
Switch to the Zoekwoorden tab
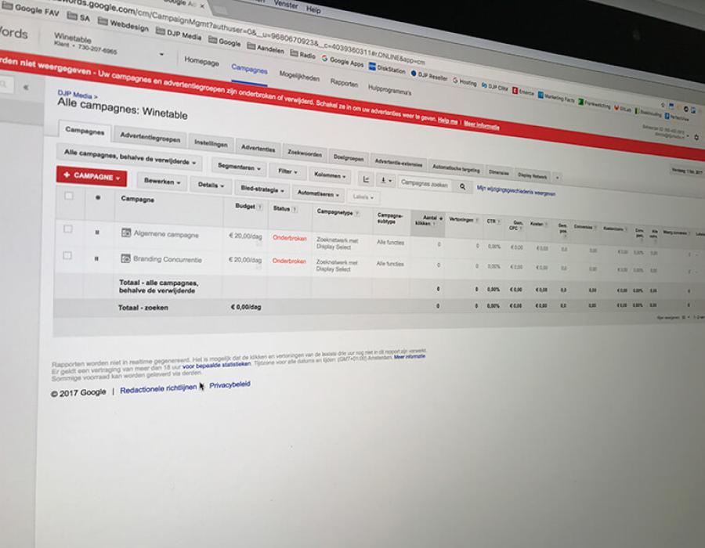[x=305, y=153]
